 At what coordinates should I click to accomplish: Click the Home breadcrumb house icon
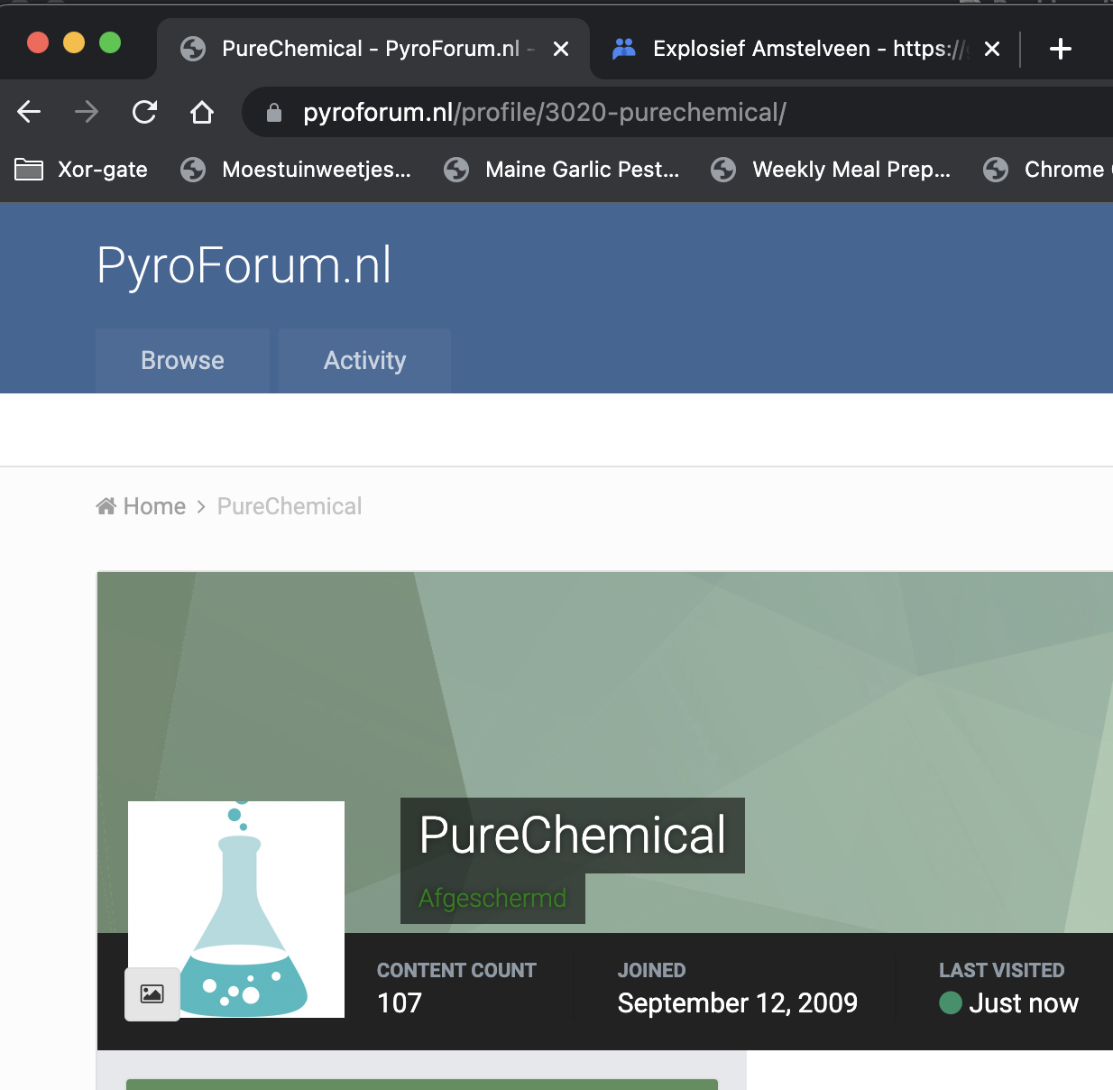106,506
